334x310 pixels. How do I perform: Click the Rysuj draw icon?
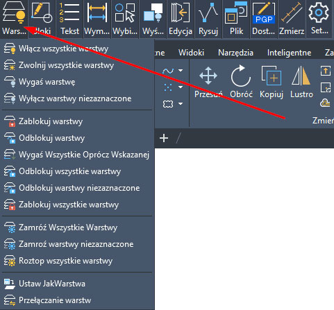[x=208, y=19]
